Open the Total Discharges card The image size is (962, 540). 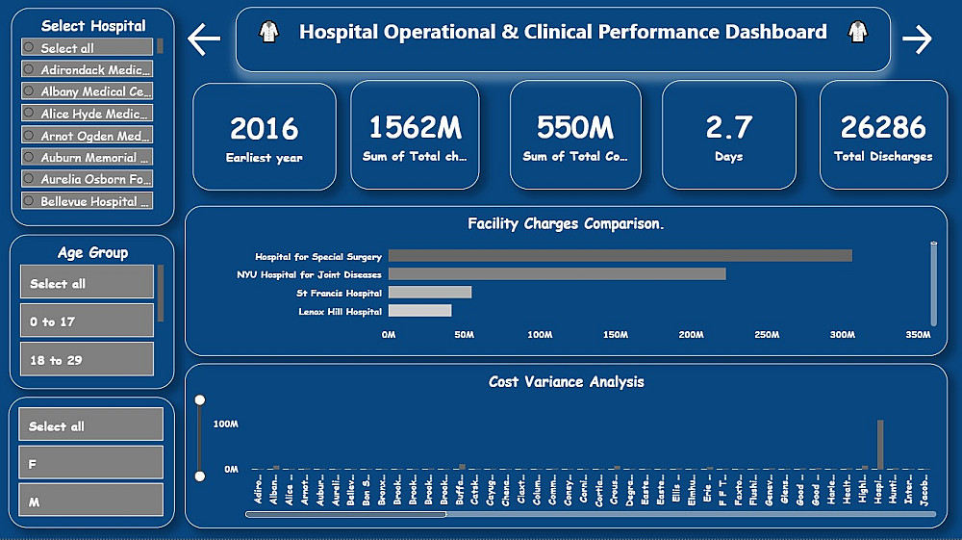[883, 135]
